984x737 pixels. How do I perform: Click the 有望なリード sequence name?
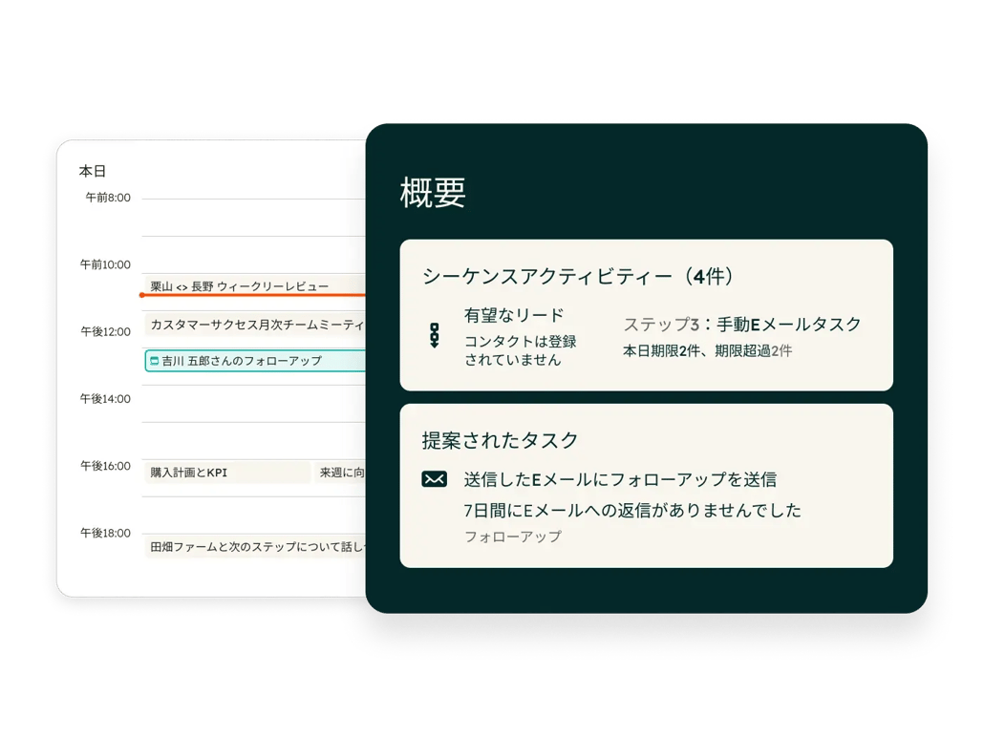click(514, 315)
